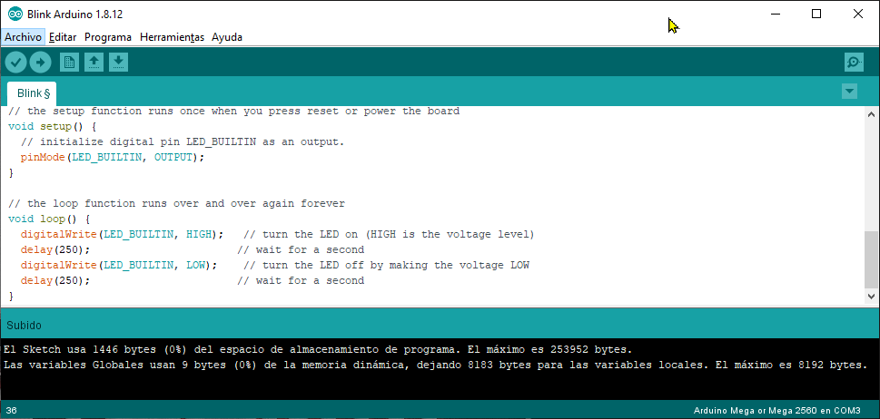Open the Programa menu

[x=108, y=37]
